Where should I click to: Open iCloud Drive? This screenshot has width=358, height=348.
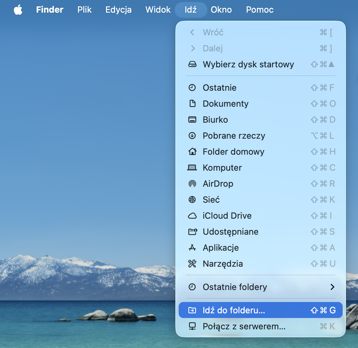pyautogui.click(x=261, y=216)
